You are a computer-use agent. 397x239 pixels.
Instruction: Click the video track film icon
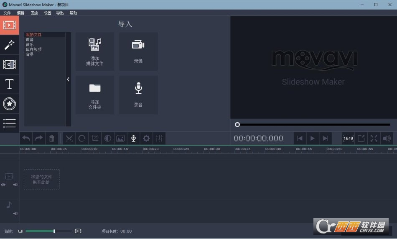tap(9, 176)
